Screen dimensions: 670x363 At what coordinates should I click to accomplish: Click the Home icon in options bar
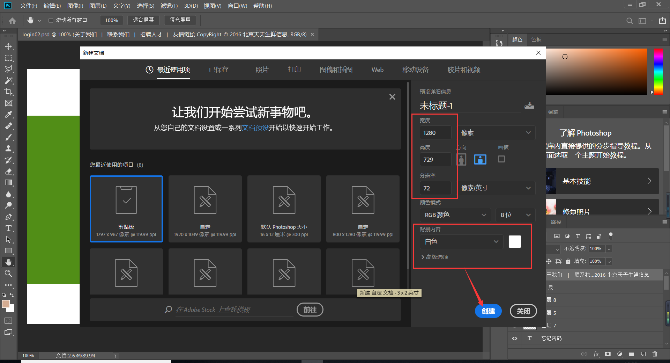12,21
